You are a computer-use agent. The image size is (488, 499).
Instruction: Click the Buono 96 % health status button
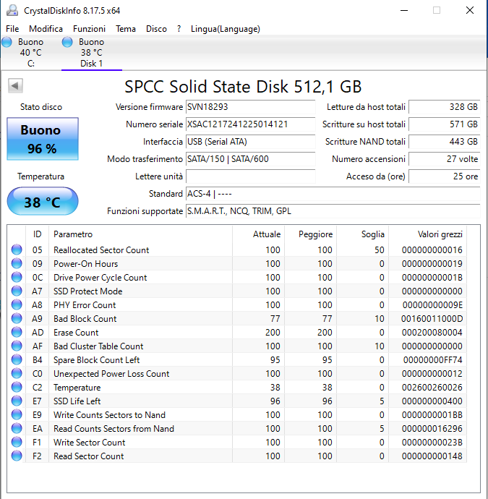pos(41,139)
